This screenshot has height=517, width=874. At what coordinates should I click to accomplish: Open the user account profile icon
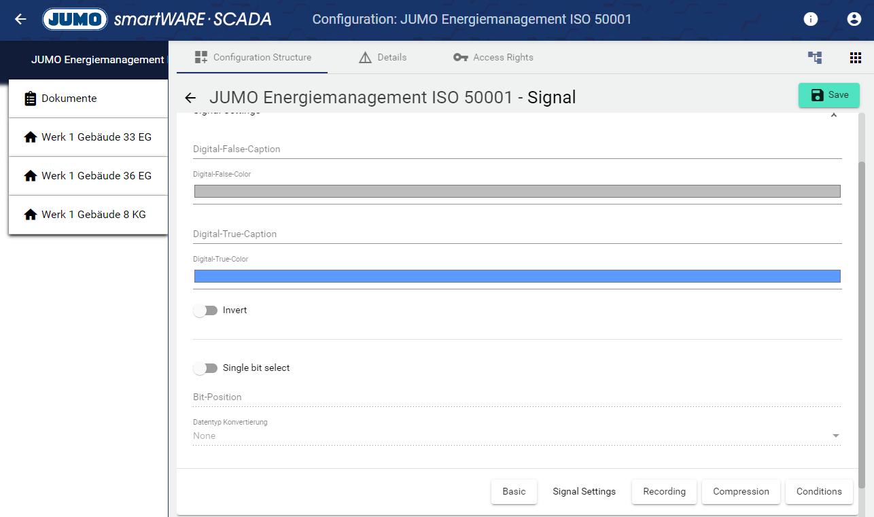click(x=854, y=19)
